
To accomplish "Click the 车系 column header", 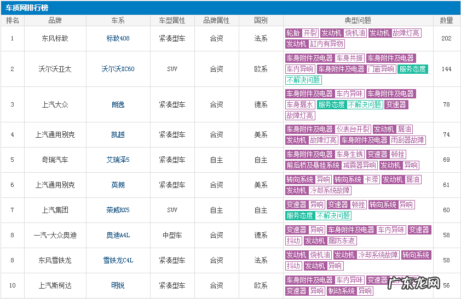I will [x=118, y=21].
